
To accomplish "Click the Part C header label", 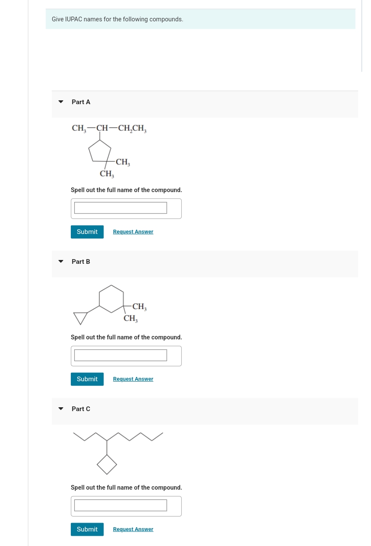I will pos(81,409).
